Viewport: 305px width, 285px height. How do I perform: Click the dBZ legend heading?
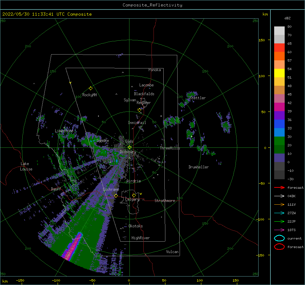[x=287, y=18]
